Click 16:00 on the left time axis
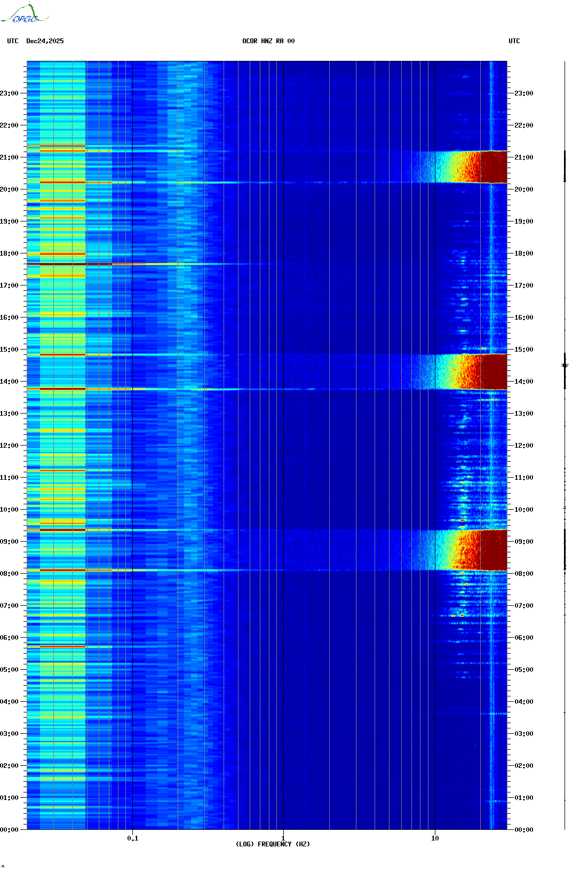This screenshot has width=588, height=872. click(x=9, y=318)
